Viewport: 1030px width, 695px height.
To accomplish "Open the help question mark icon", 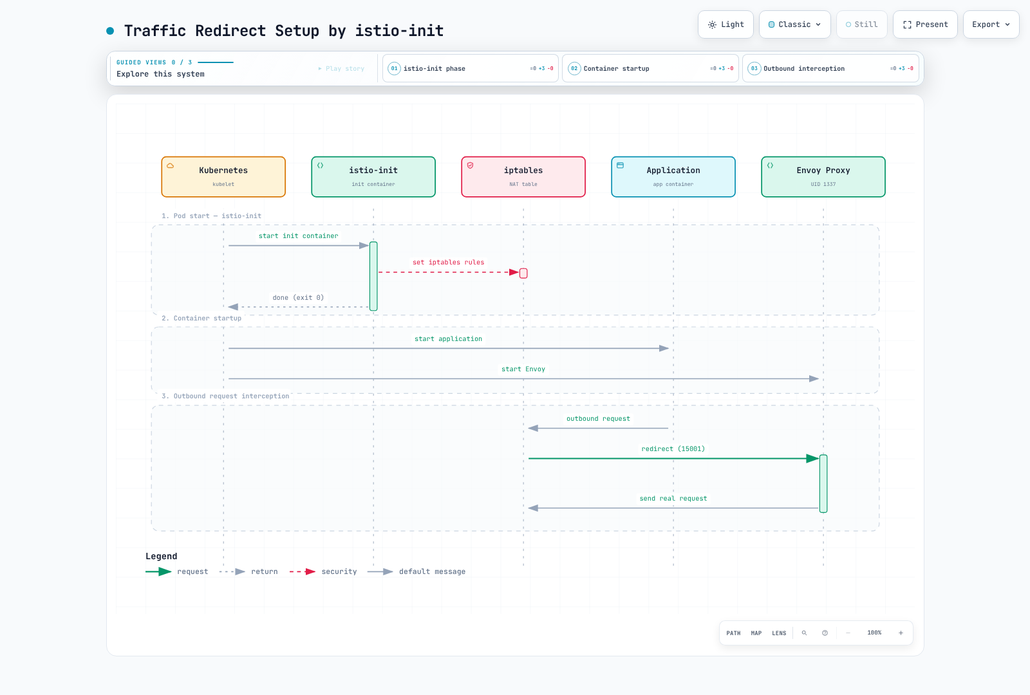I will (825, 633).
